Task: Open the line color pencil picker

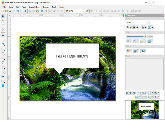Action: click(x=143, y=41)
